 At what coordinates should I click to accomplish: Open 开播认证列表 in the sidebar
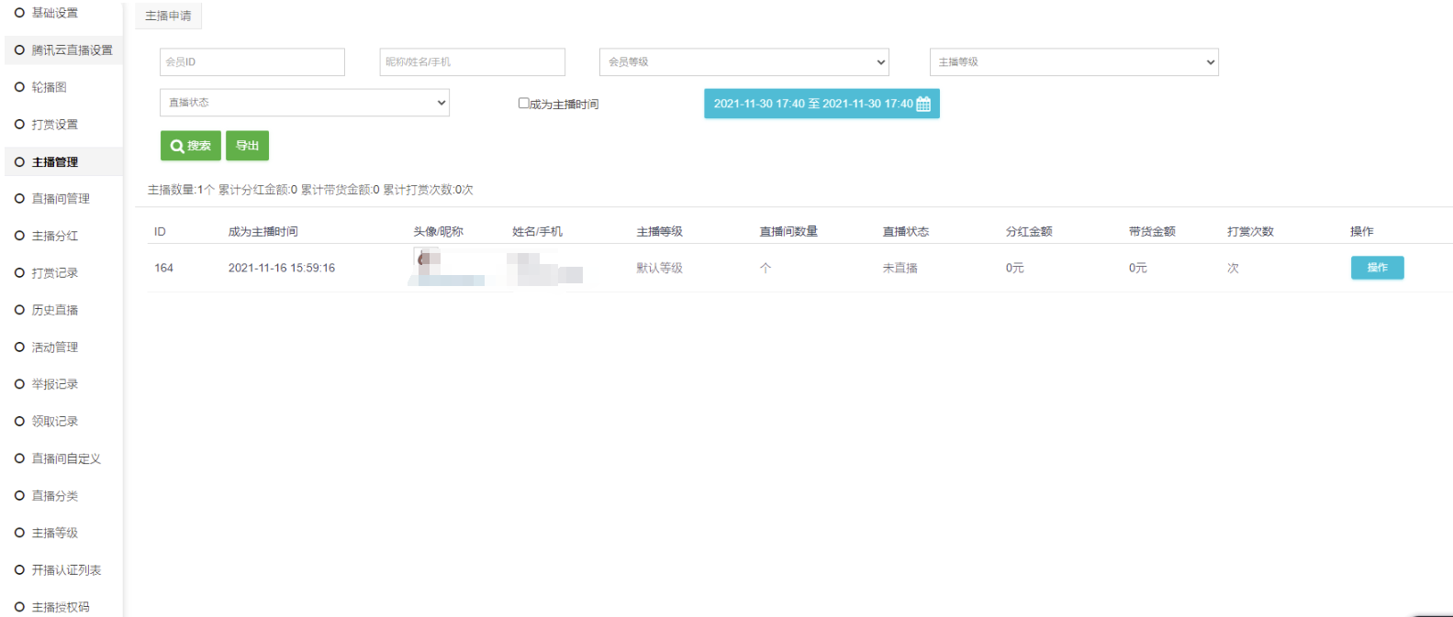pos(66,569)
